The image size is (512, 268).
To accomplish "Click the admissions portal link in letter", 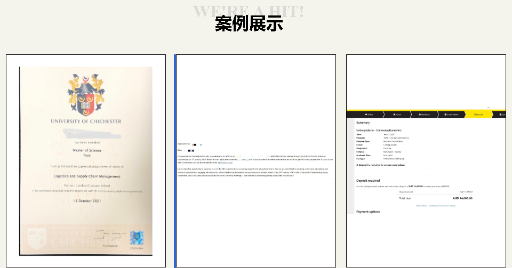I will click(225, 163).
